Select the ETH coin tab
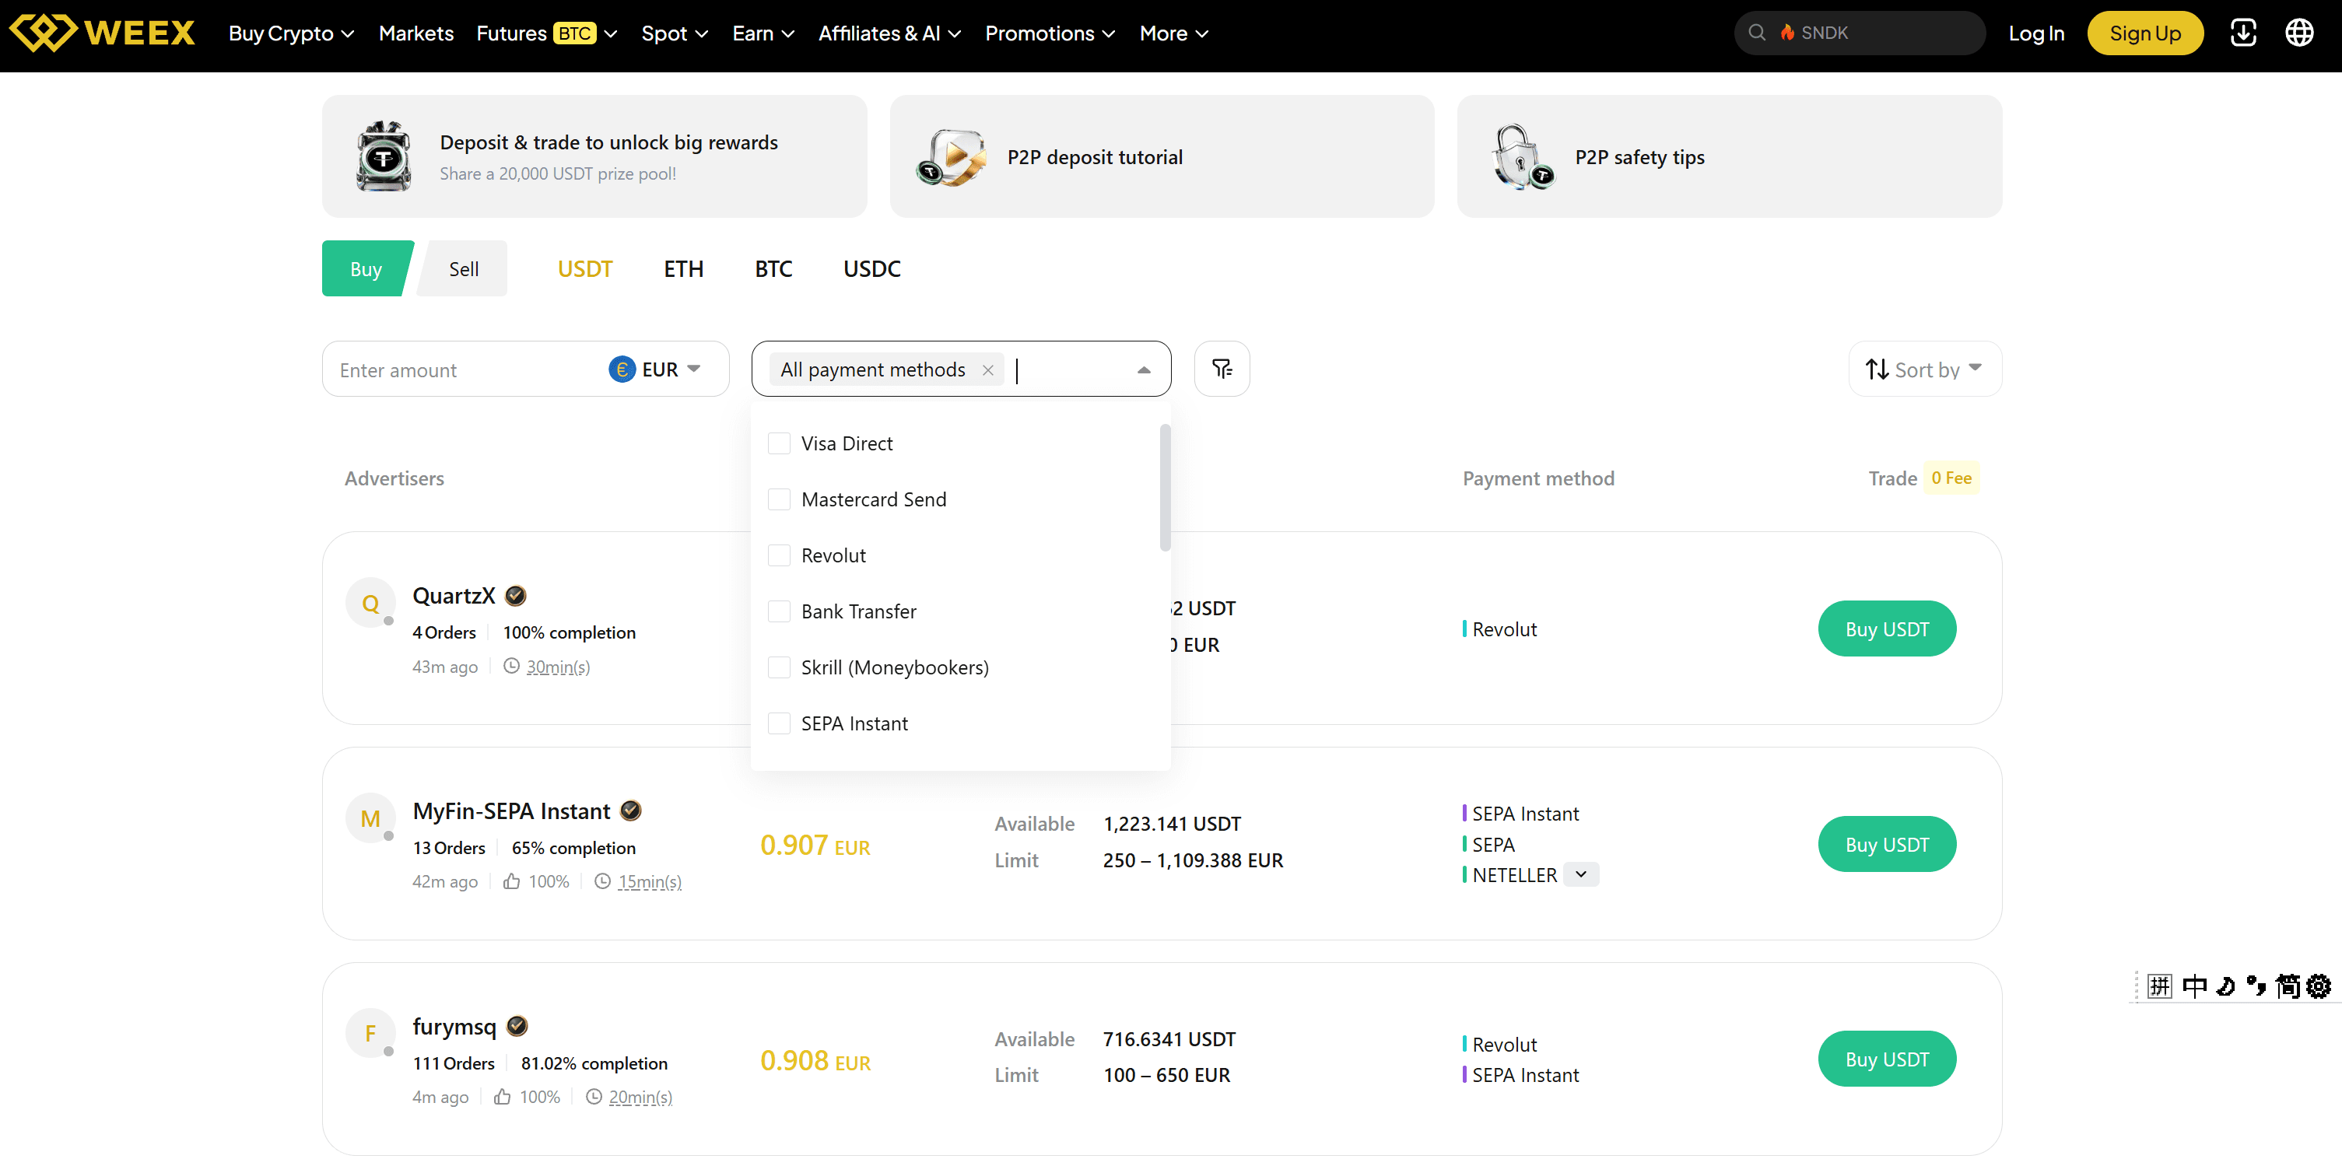 tap(684, 268)
